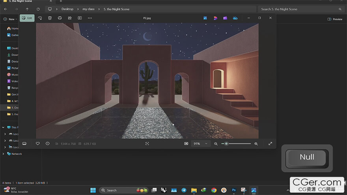Print the image via the printer icon
The width and height of the screenshot is (347, 195).
pos(60,18)
